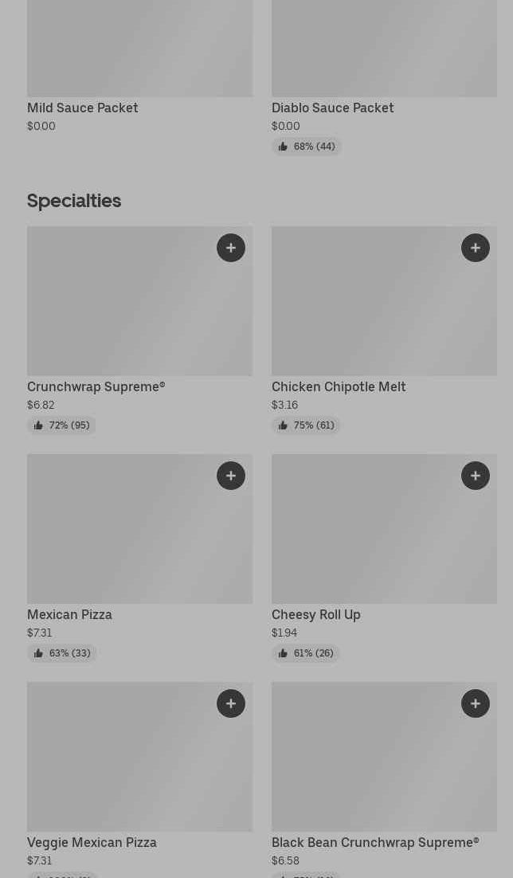Tap plus button on Mexican Pizza
This screenshot has height=878, width=513.
231,476
